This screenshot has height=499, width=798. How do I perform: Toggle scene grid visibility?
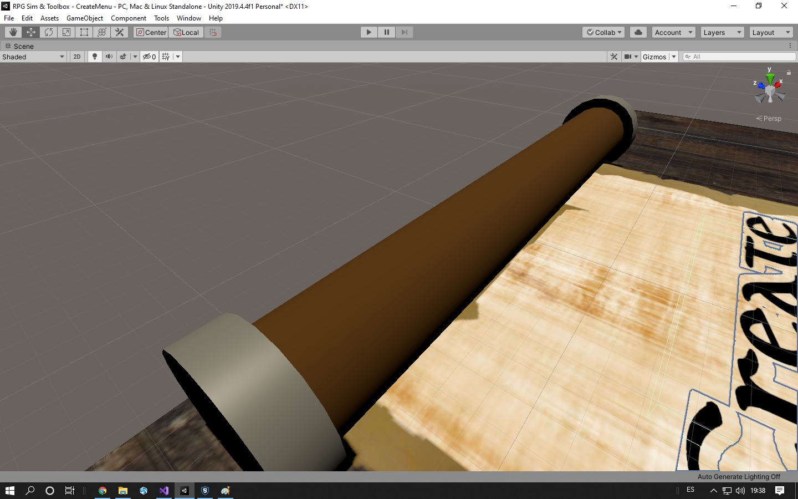(166, 57)
